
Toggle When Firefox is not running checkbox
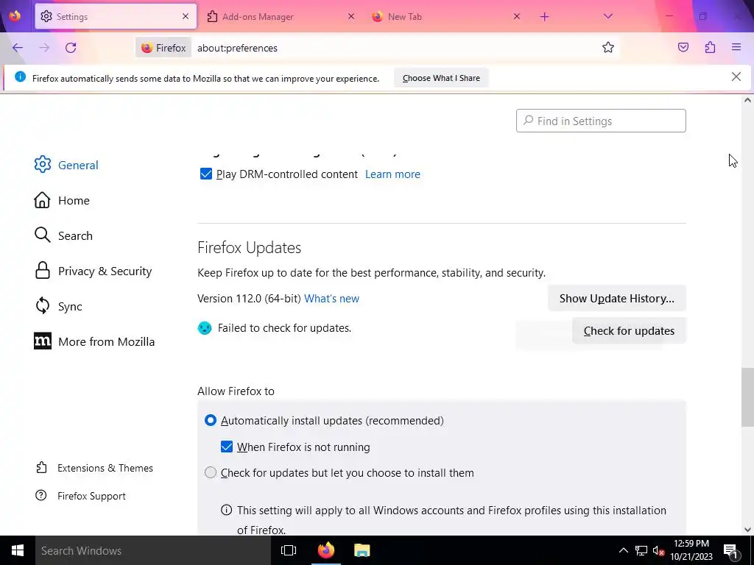(227, 447)
